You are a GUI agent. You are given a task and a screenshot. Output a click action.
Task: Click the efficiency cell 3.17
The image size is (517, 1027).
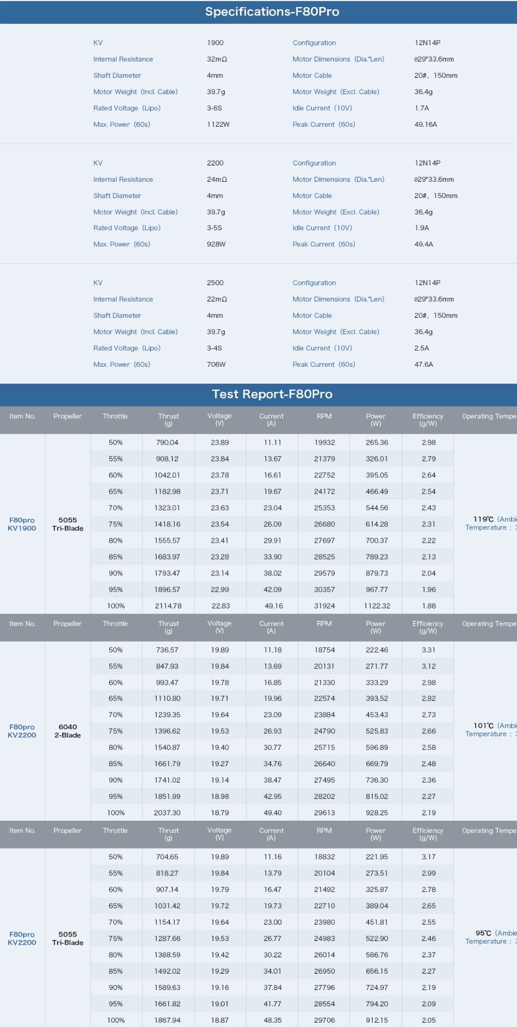[429, 857]
